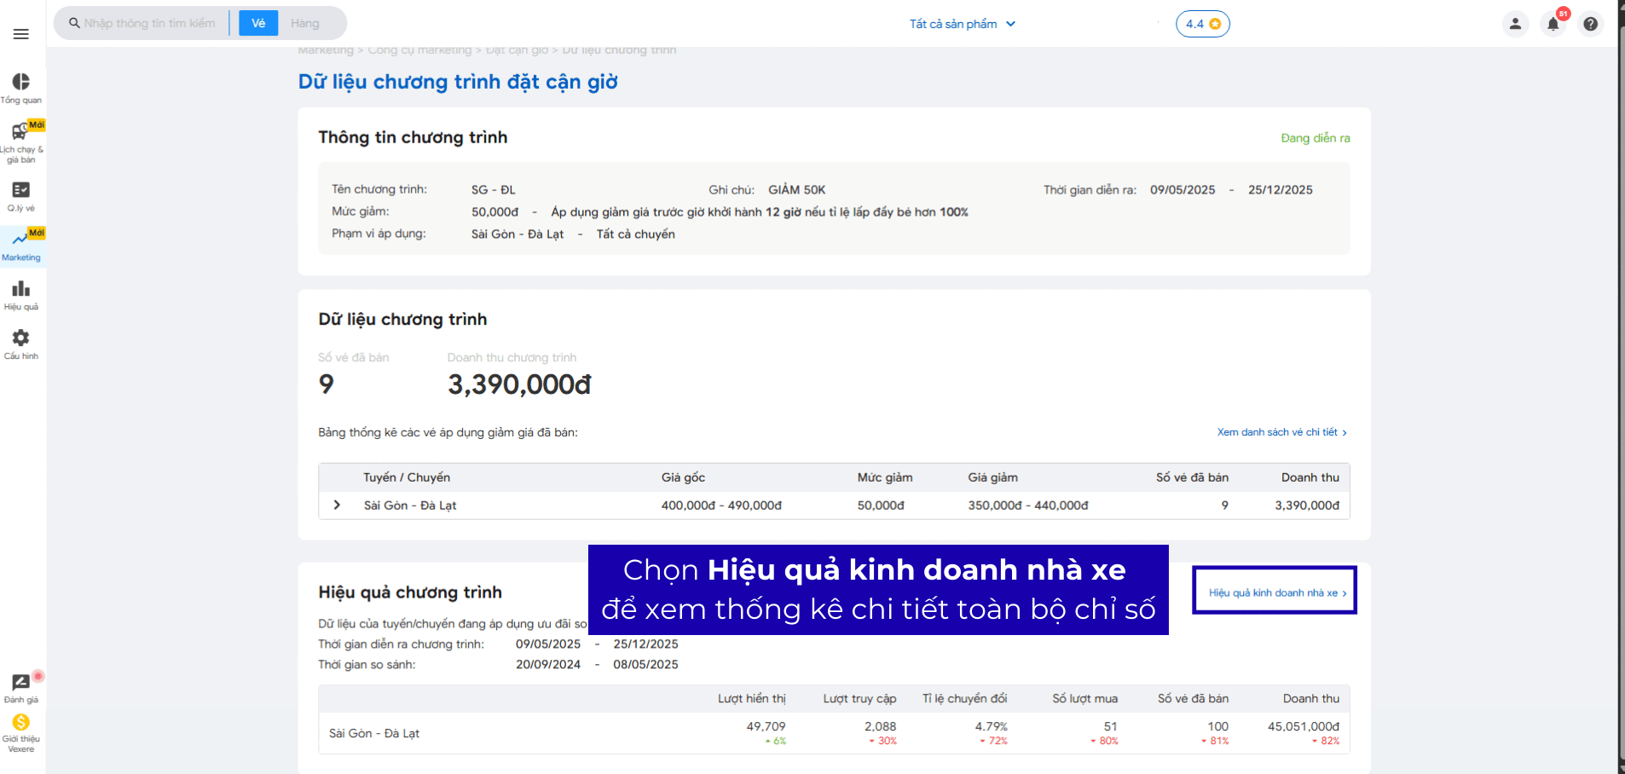Click Giới thiệu Vexere coin icon
The height and width of the screenshot is (774, 1625).
point(21,723)
